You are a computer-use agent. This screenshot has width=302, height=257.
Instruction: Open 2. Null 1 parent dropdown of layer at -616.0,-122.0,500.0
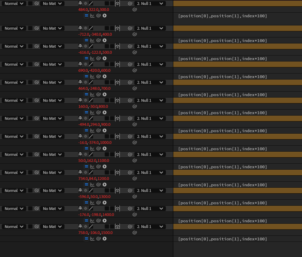tap(150, 46)
